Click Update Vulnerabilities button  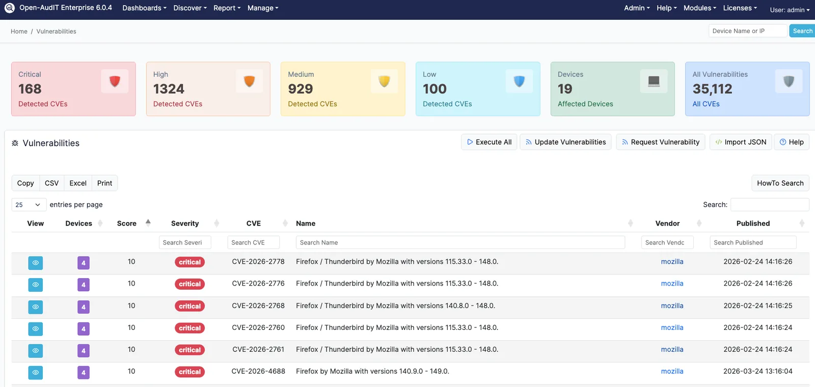point(565,142)
